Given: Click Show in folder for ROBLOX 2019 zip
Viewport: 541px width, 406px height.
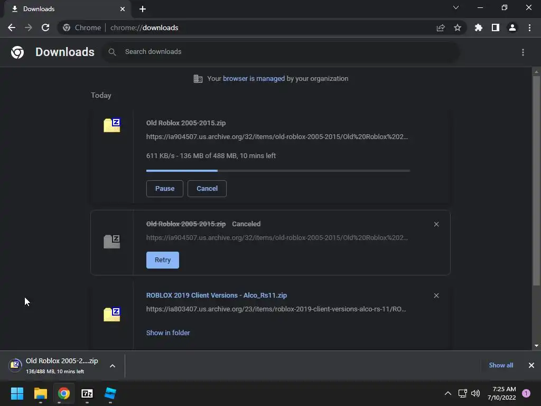Looking at the screenshot, I should [168, 333].
